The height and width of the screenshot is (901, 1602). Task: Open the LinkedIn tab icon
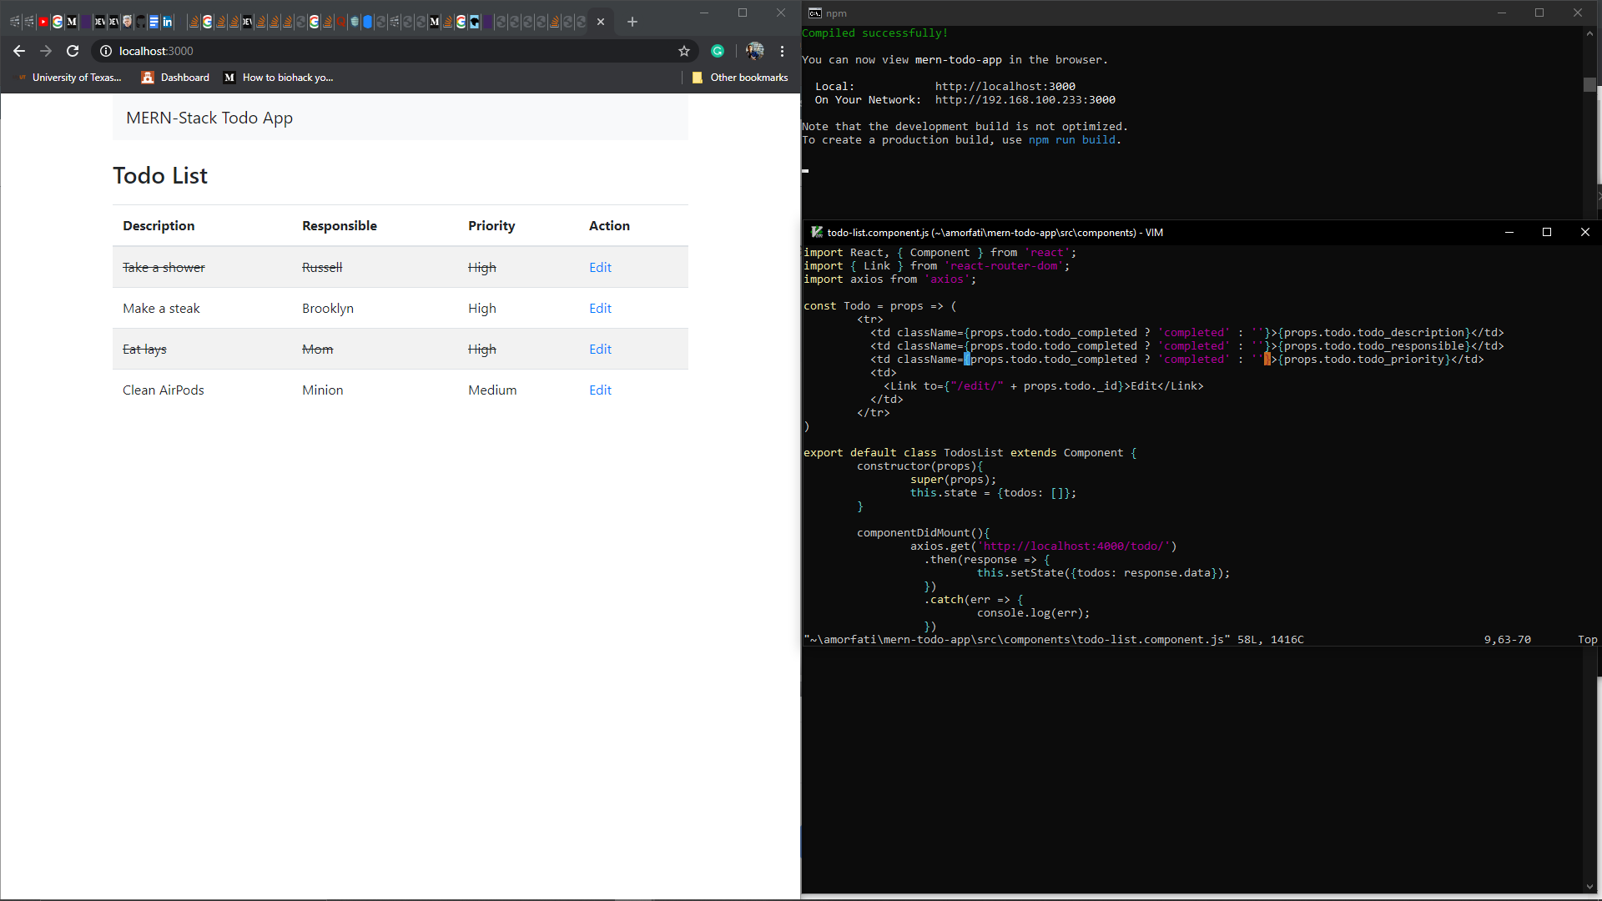[x=168, y=23]
